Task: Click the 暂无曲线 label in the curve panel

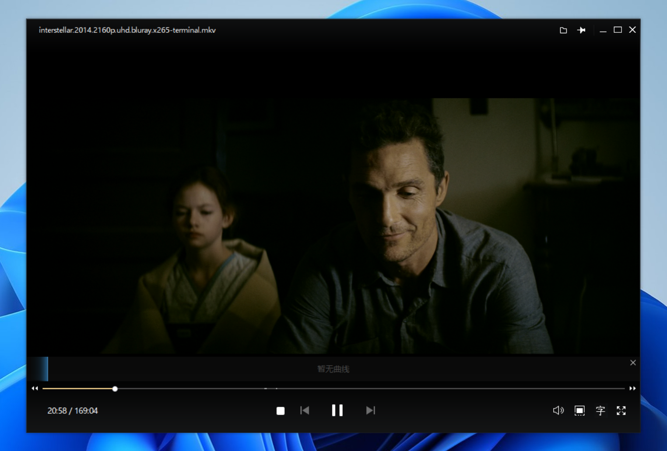Action: 333,369
